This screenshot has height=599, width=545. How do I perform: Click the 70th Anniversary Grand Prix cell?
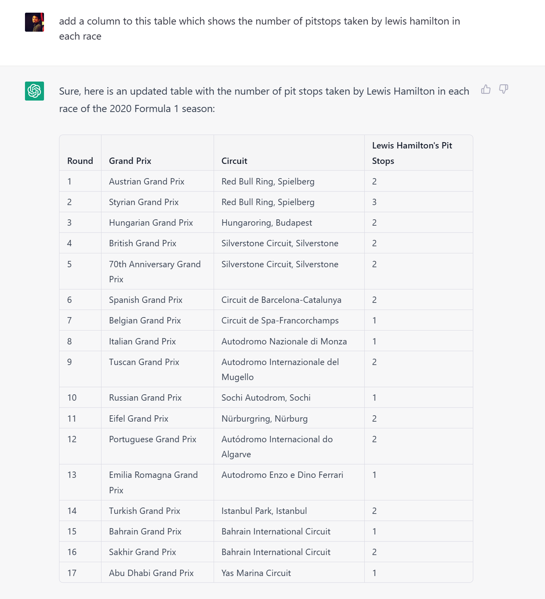[155, 272]
